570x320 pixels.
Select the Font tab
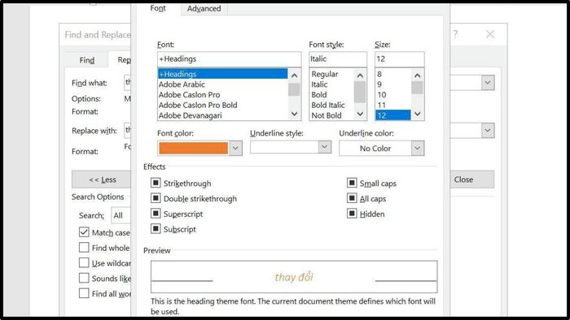tap(158, 8)
